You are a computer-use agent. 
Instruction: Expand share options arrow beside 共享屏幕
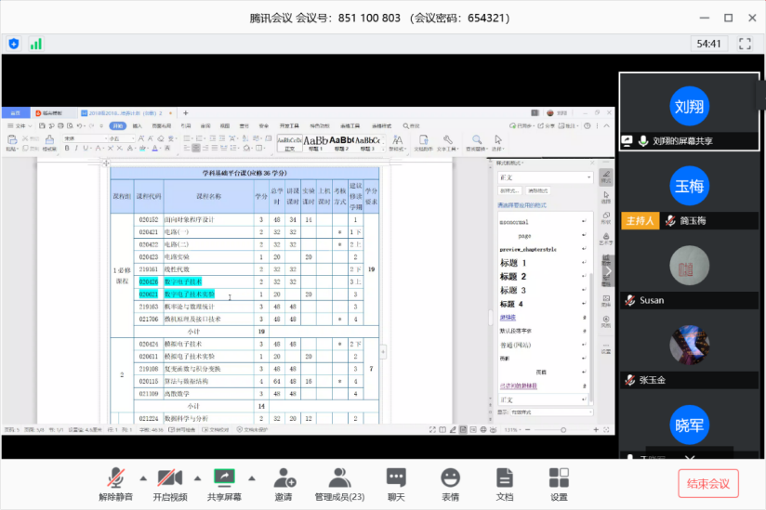pos(251,478)
